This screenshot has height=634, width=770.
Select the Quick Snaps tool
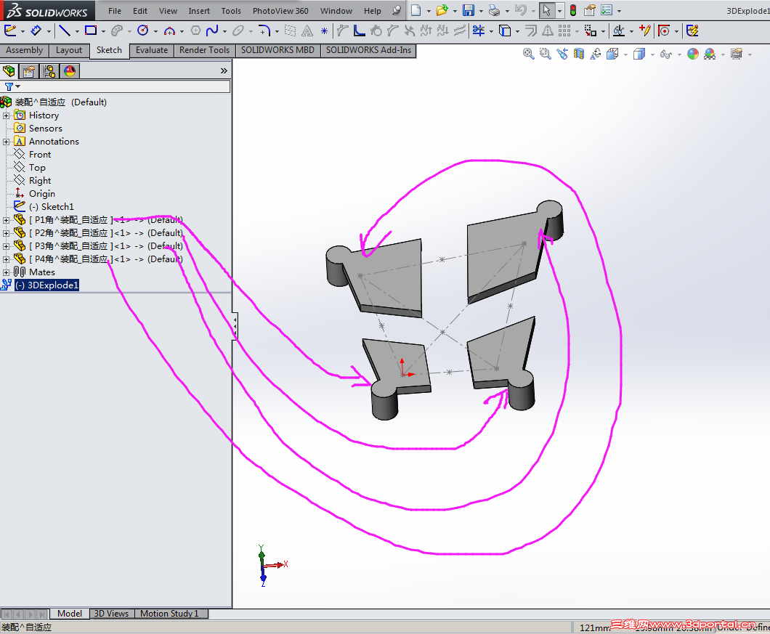click(664, 31)
